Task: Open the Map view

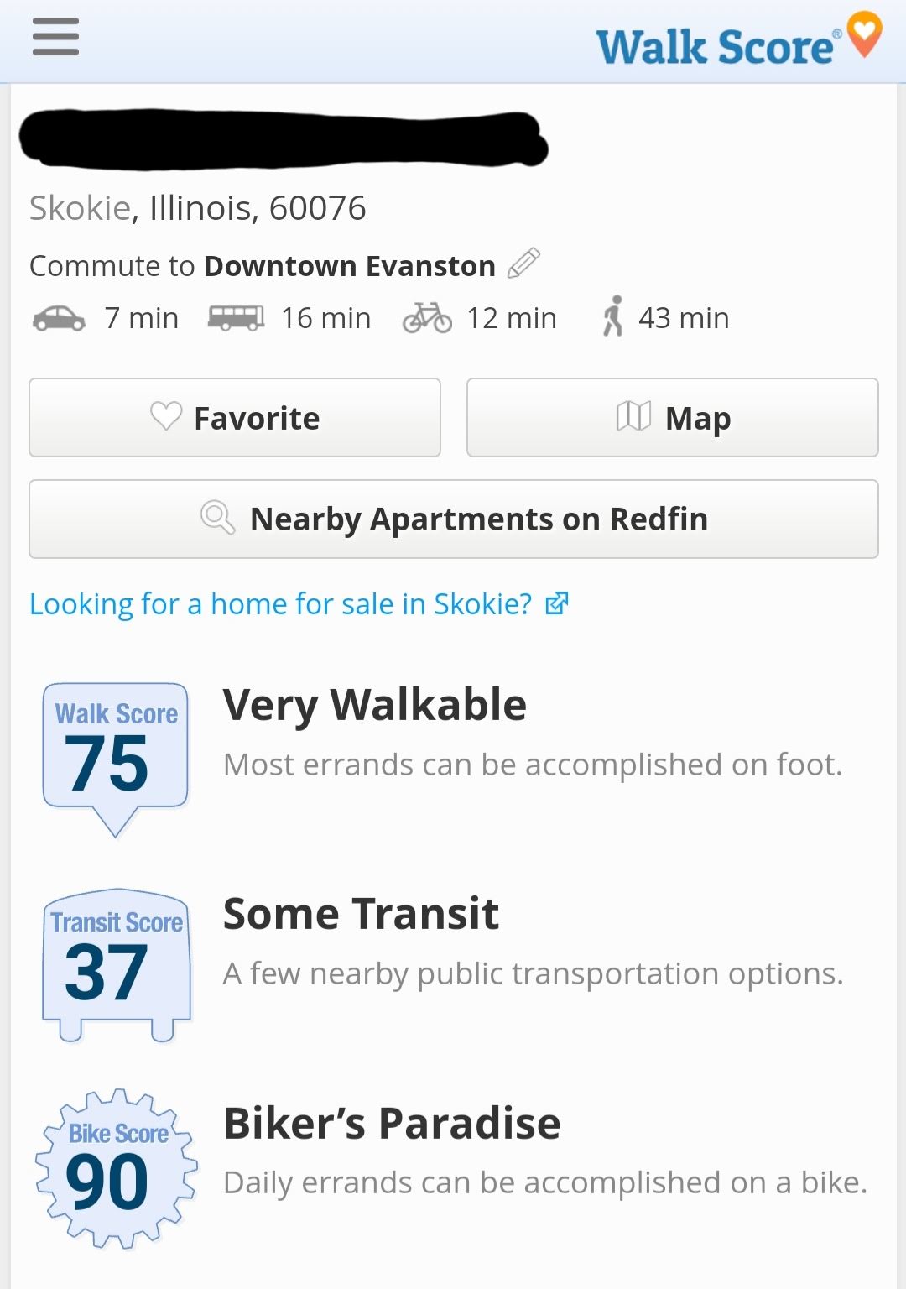Action: [x=672, y=418]
